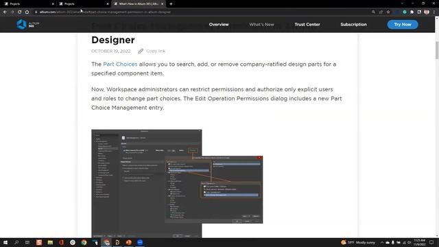Open the weather widget showing Mostly sunny
The height and width of the screenshot is (247, 439).
click(358, 242)
